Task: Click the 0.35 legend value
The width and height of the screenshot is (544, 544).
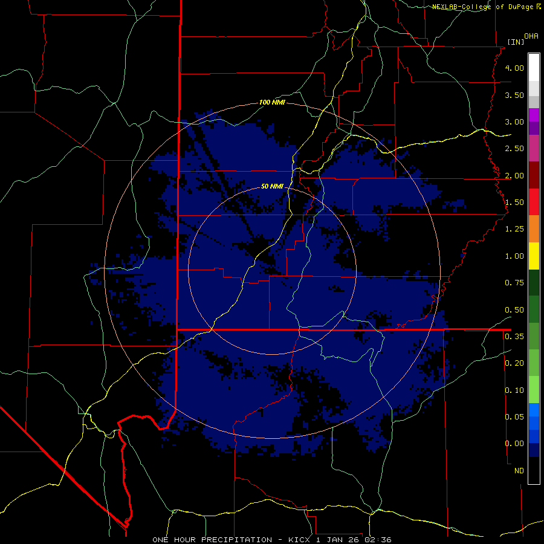Action: [514, 337]
